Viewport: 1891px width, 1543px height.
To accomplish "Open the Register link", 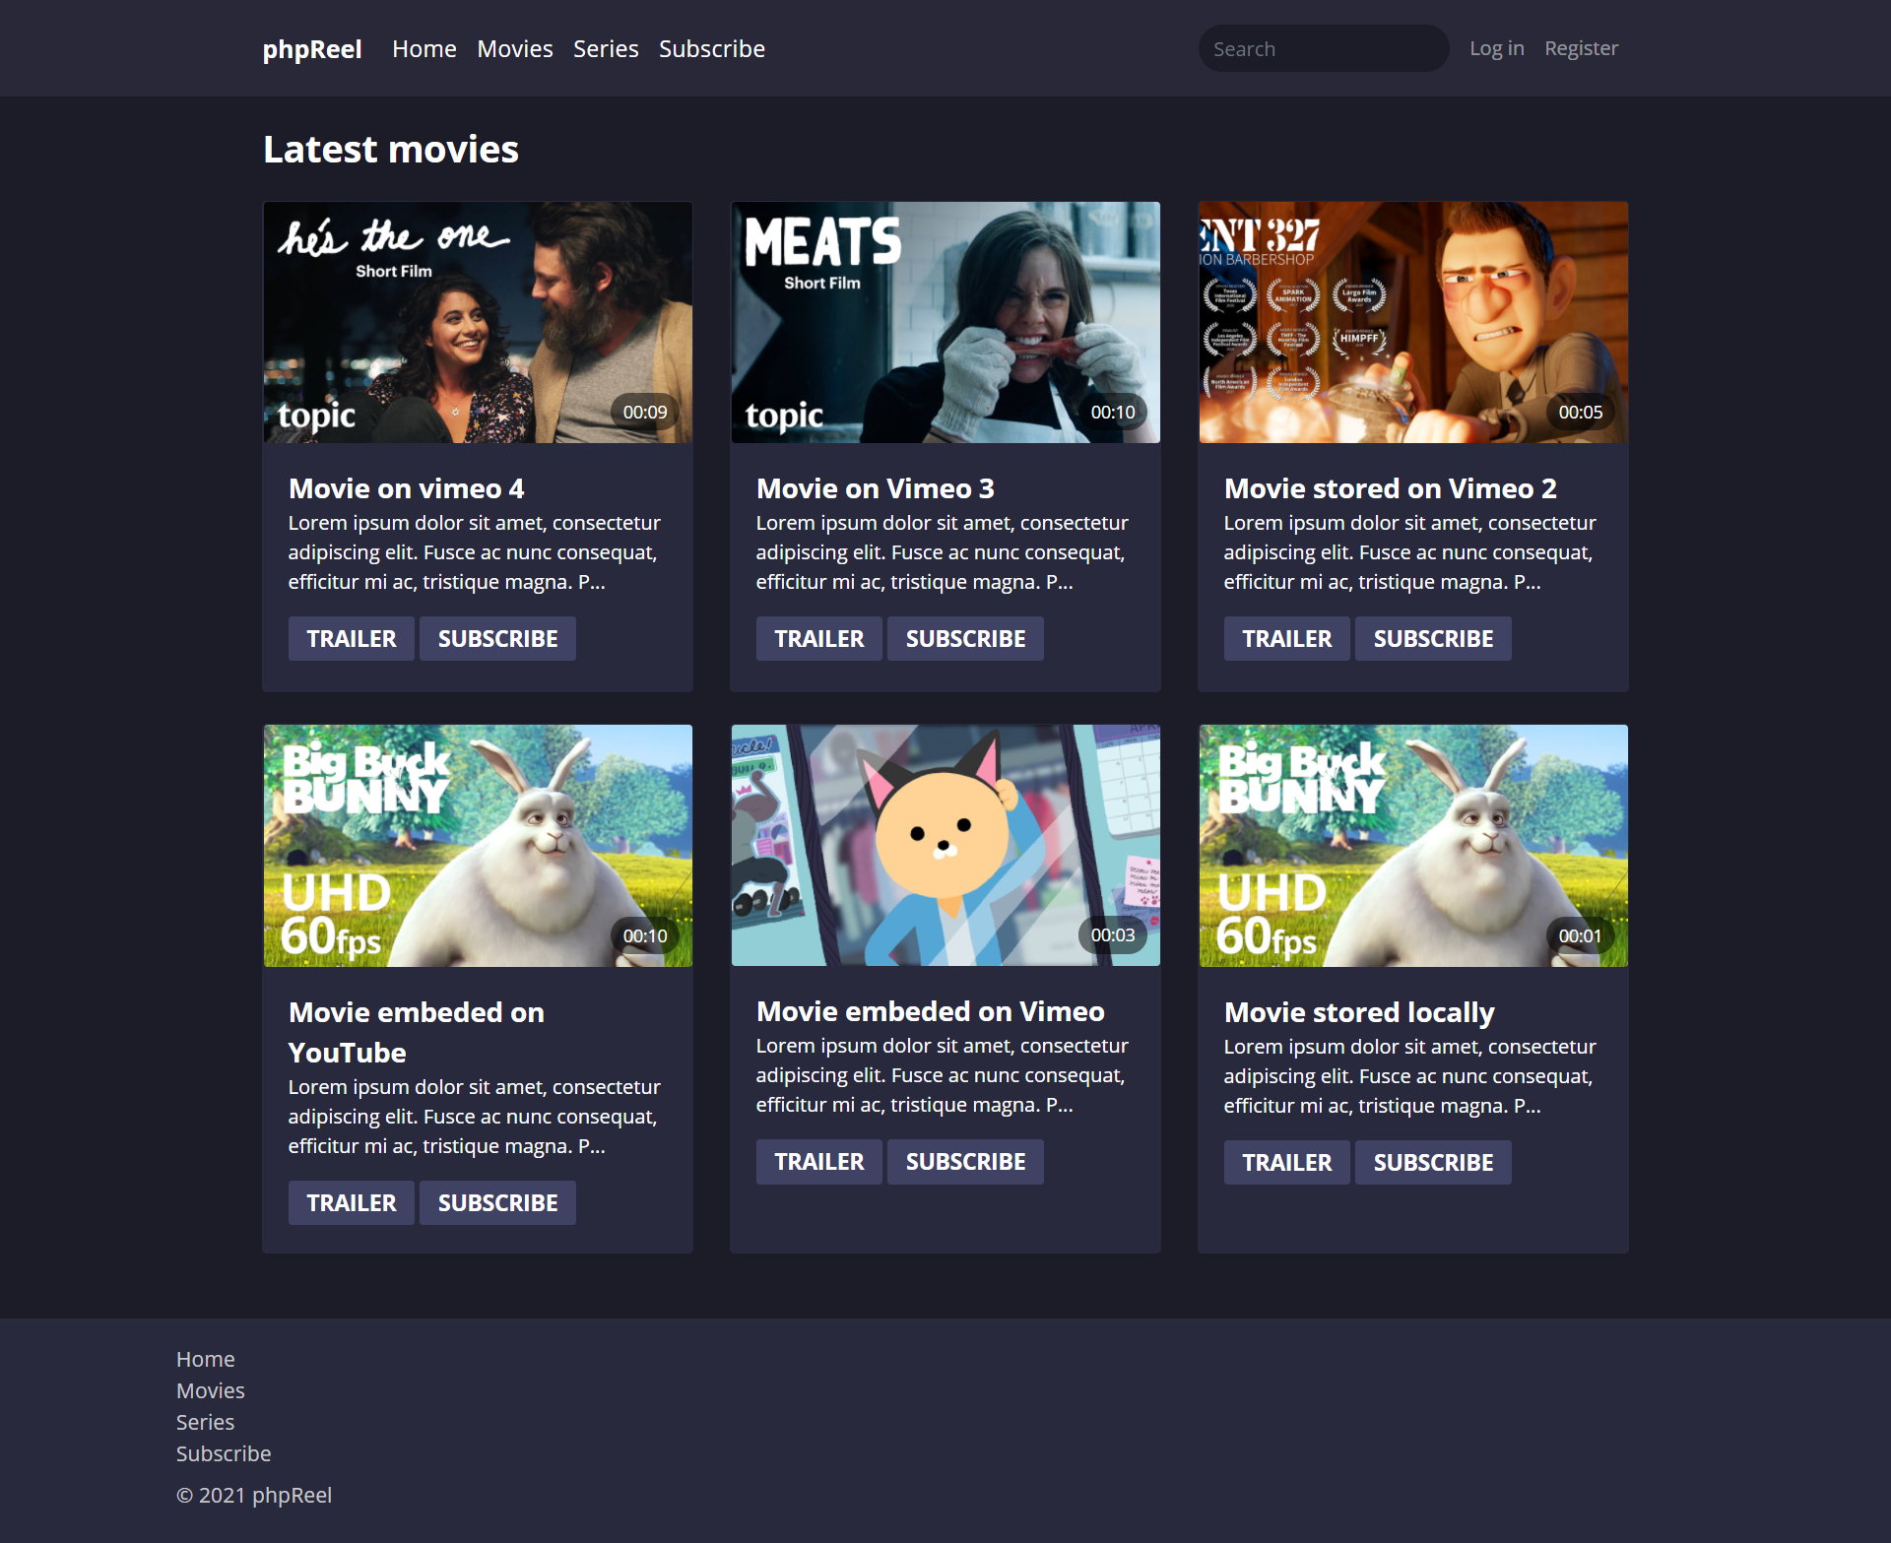I will 1581,48.
